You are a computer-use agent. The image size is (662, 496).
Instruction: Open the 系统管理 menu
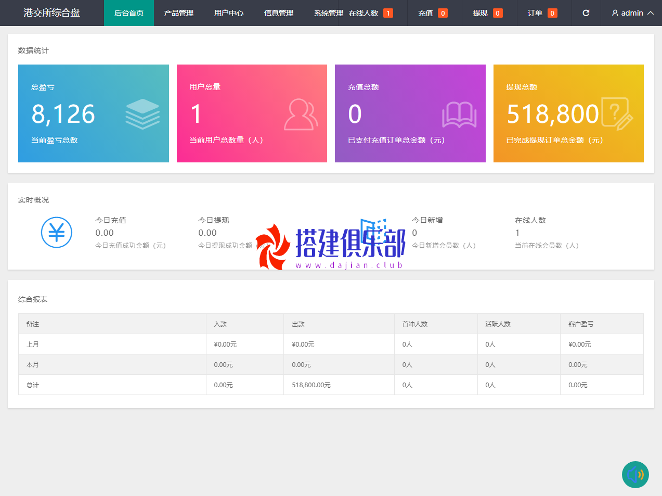[328, 13]
